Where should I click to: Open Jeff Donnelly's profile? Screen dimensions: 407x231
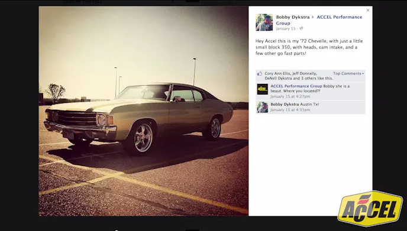(304, 74)
